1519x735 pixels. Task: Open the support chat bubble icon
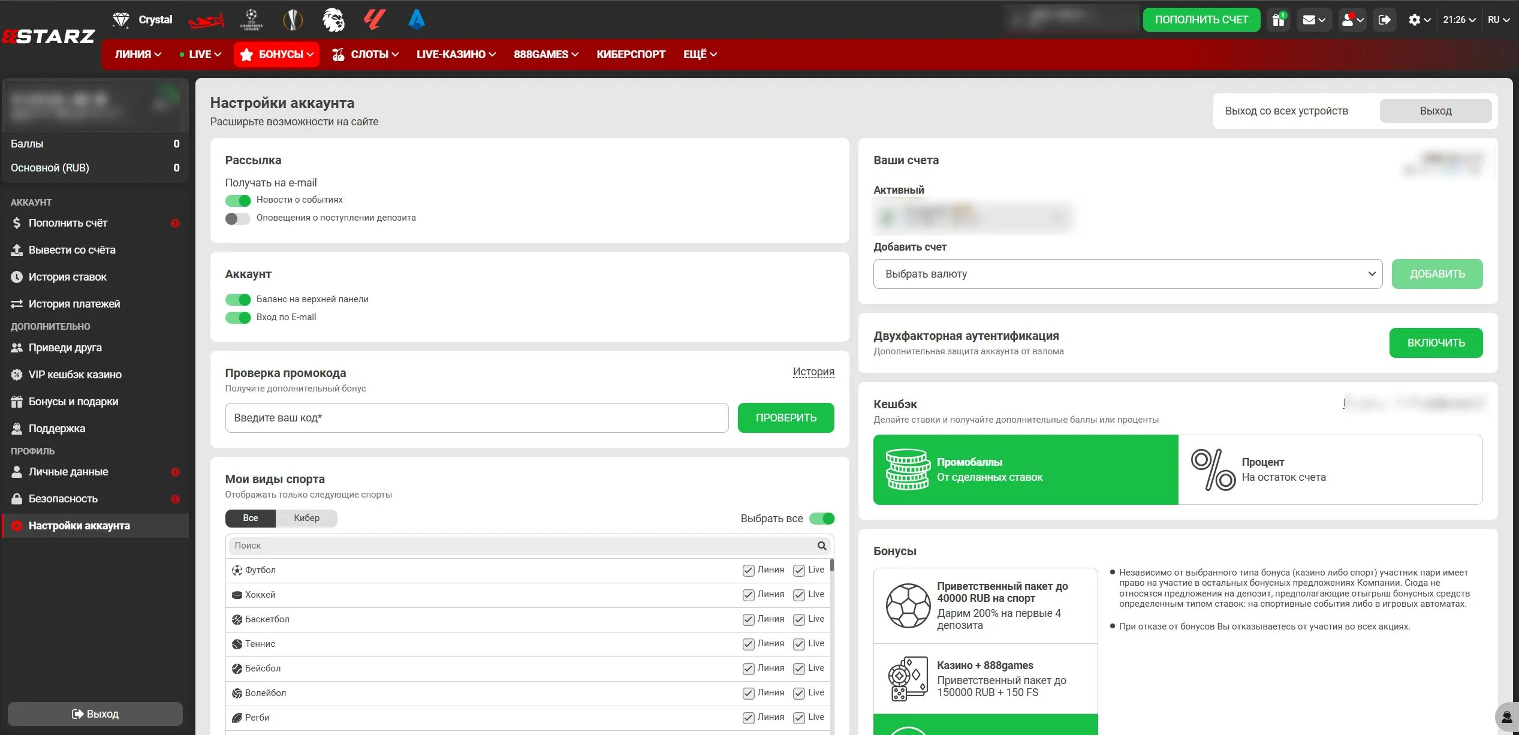click(x=1506, y=717)
